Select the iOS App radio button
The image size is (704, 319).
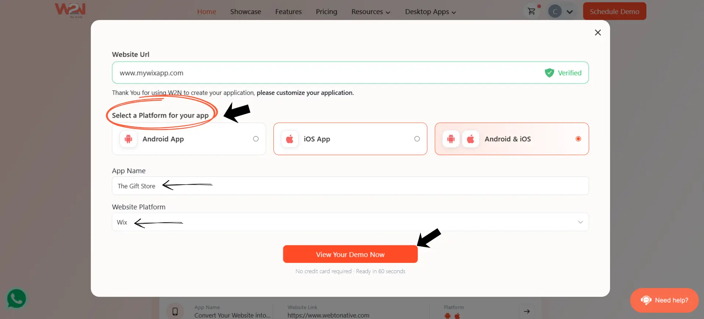coord(417,139)
